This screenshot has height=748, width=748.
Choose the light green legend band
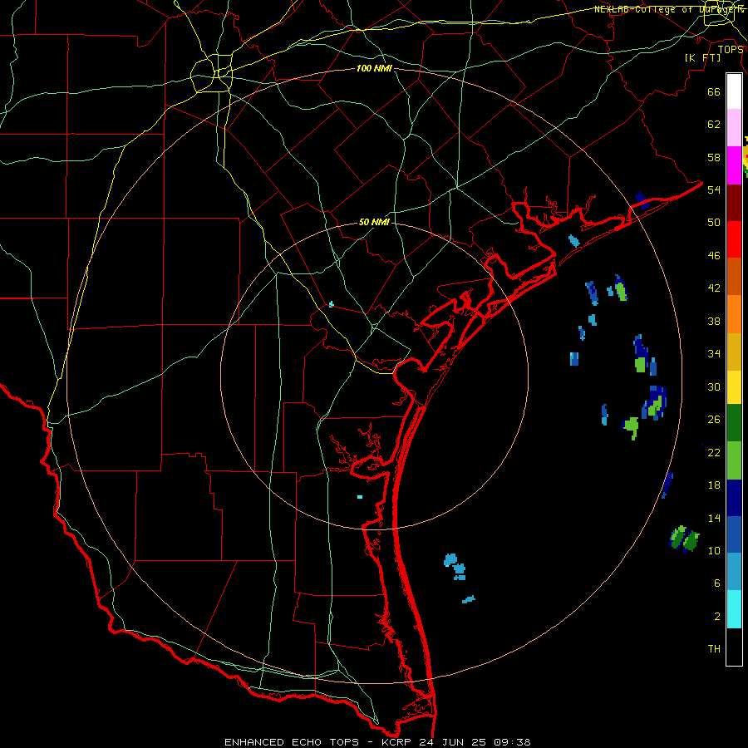click(734, 460)
